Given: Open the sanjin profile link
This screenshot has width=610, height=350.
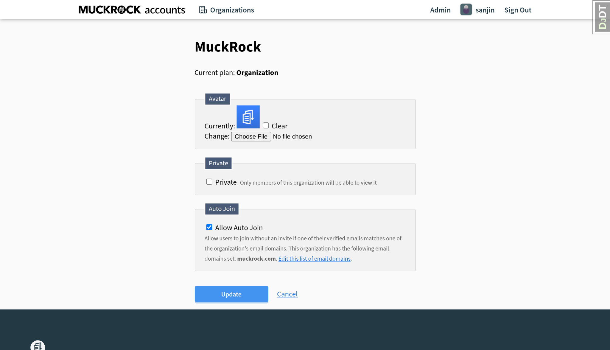Looking at the screenshot, I should [485, 10].
